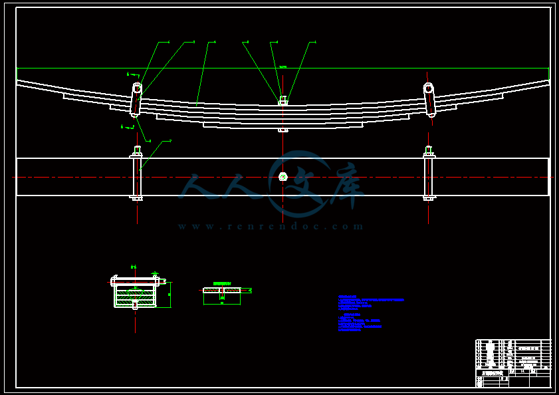Select the bottom width dimension of the leaf detail

222,303
